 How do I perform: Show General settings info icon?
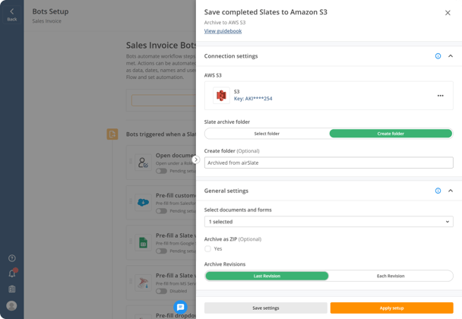[x=438, y=191]
